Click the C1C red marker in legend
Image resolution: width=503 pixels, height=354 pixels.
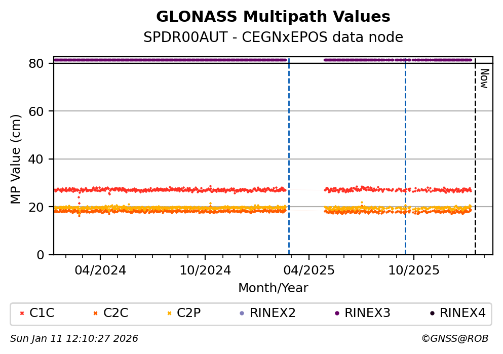point(22,313)
